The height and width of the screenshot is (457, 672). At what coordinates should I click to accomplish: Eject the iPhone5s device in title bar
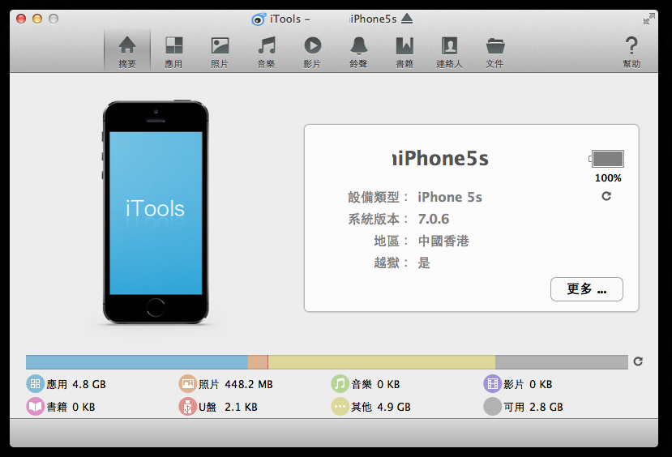point(407,19)
